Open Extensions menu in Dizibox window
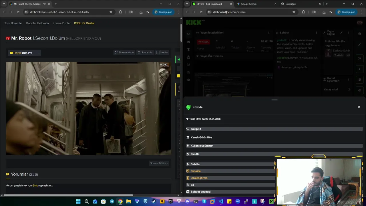The height and width of the screenshot is (206, 366). pos(120,12)
